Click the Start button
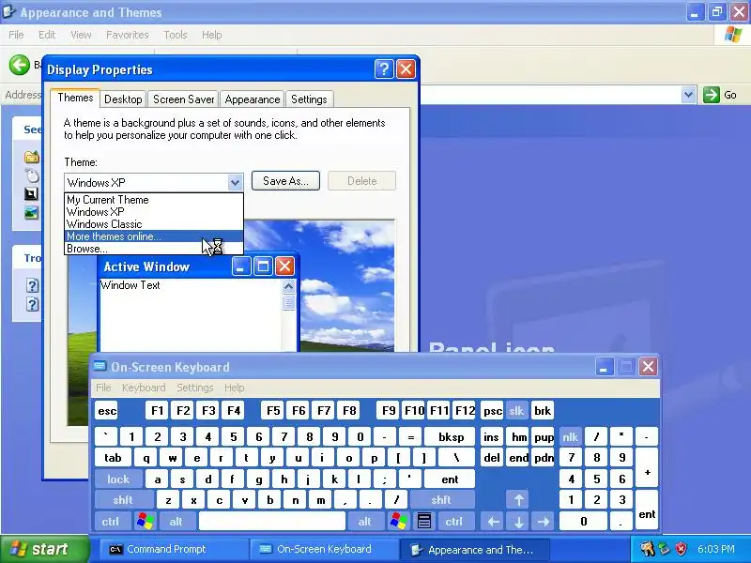751x563 pixels. pyautogui.click(x=45, y=549)
